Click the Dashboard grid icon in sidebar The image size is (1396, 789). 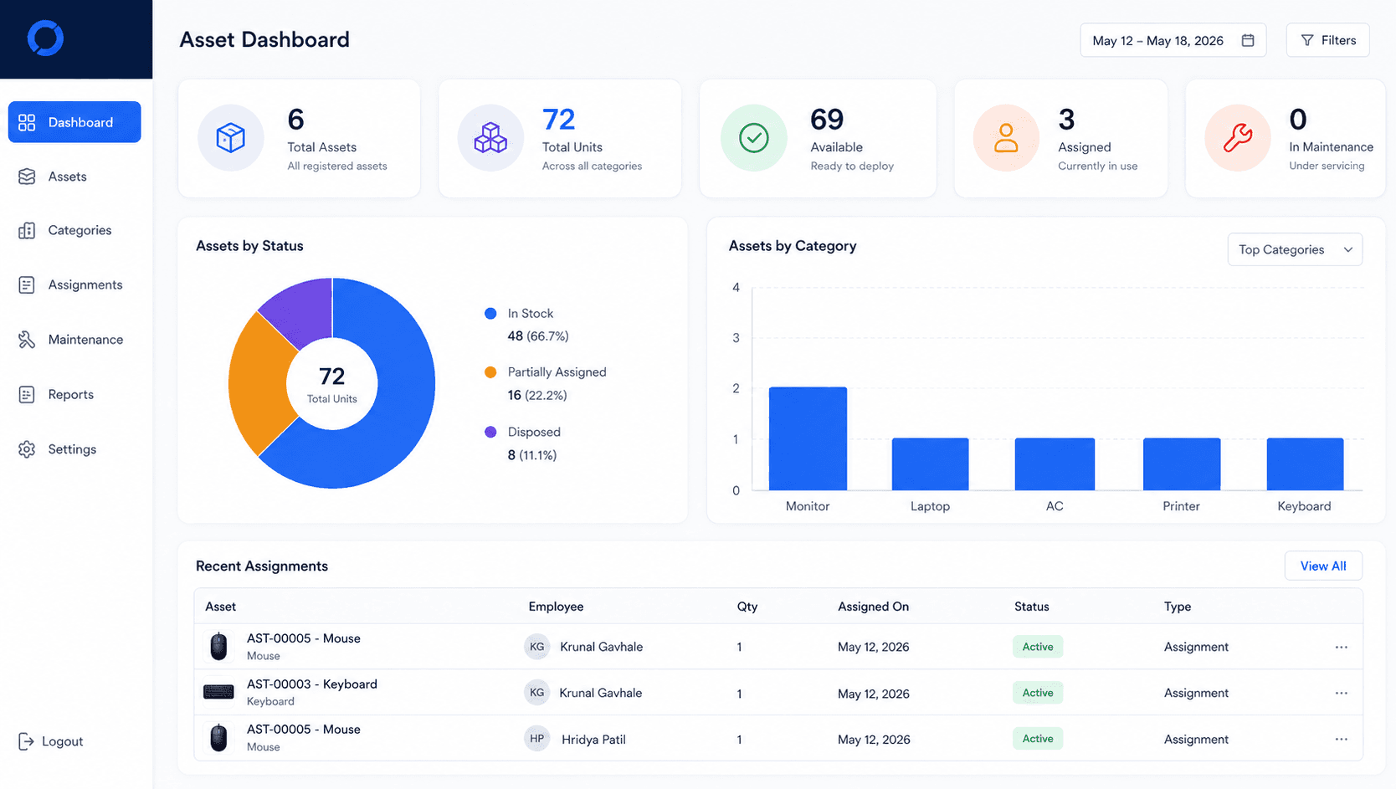[27, 122]
